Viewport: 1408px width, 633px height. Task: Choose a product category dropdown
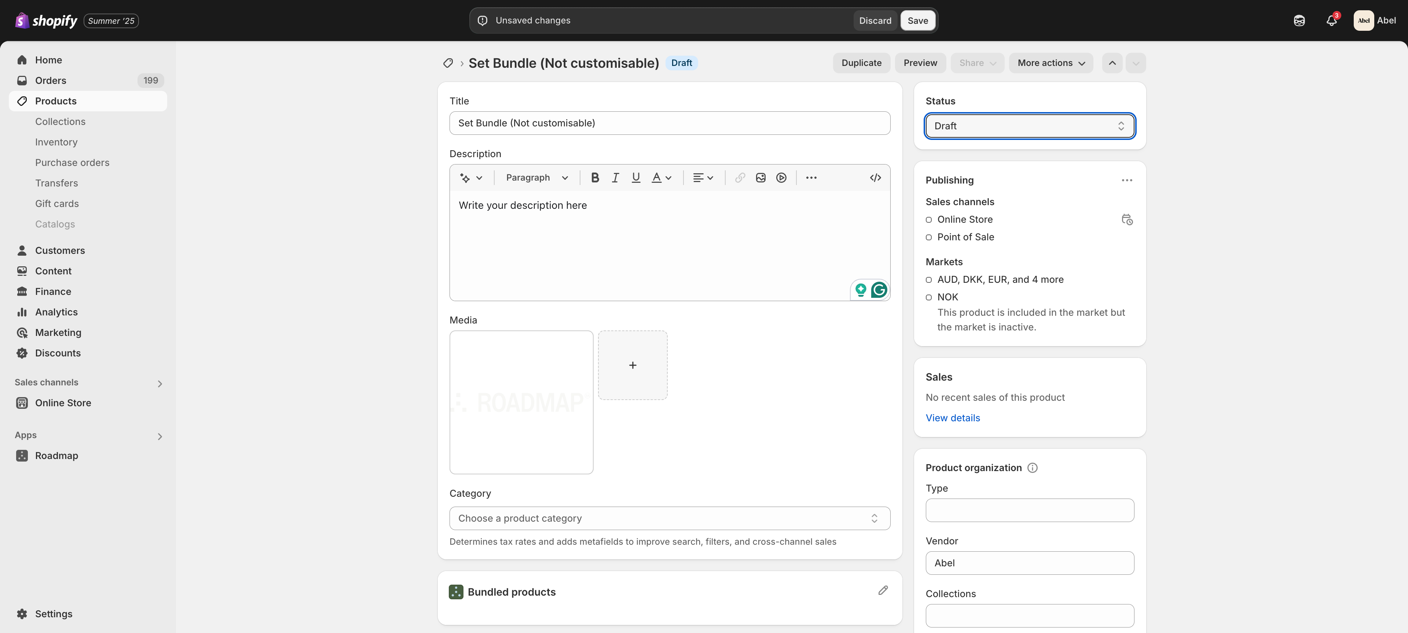point(669,518)
